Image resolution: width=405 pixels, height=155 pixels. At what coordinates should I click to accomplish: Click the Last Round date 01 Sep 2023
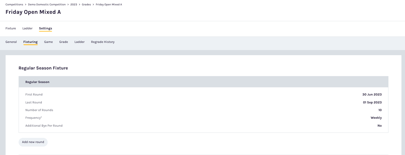coord(372,102)
